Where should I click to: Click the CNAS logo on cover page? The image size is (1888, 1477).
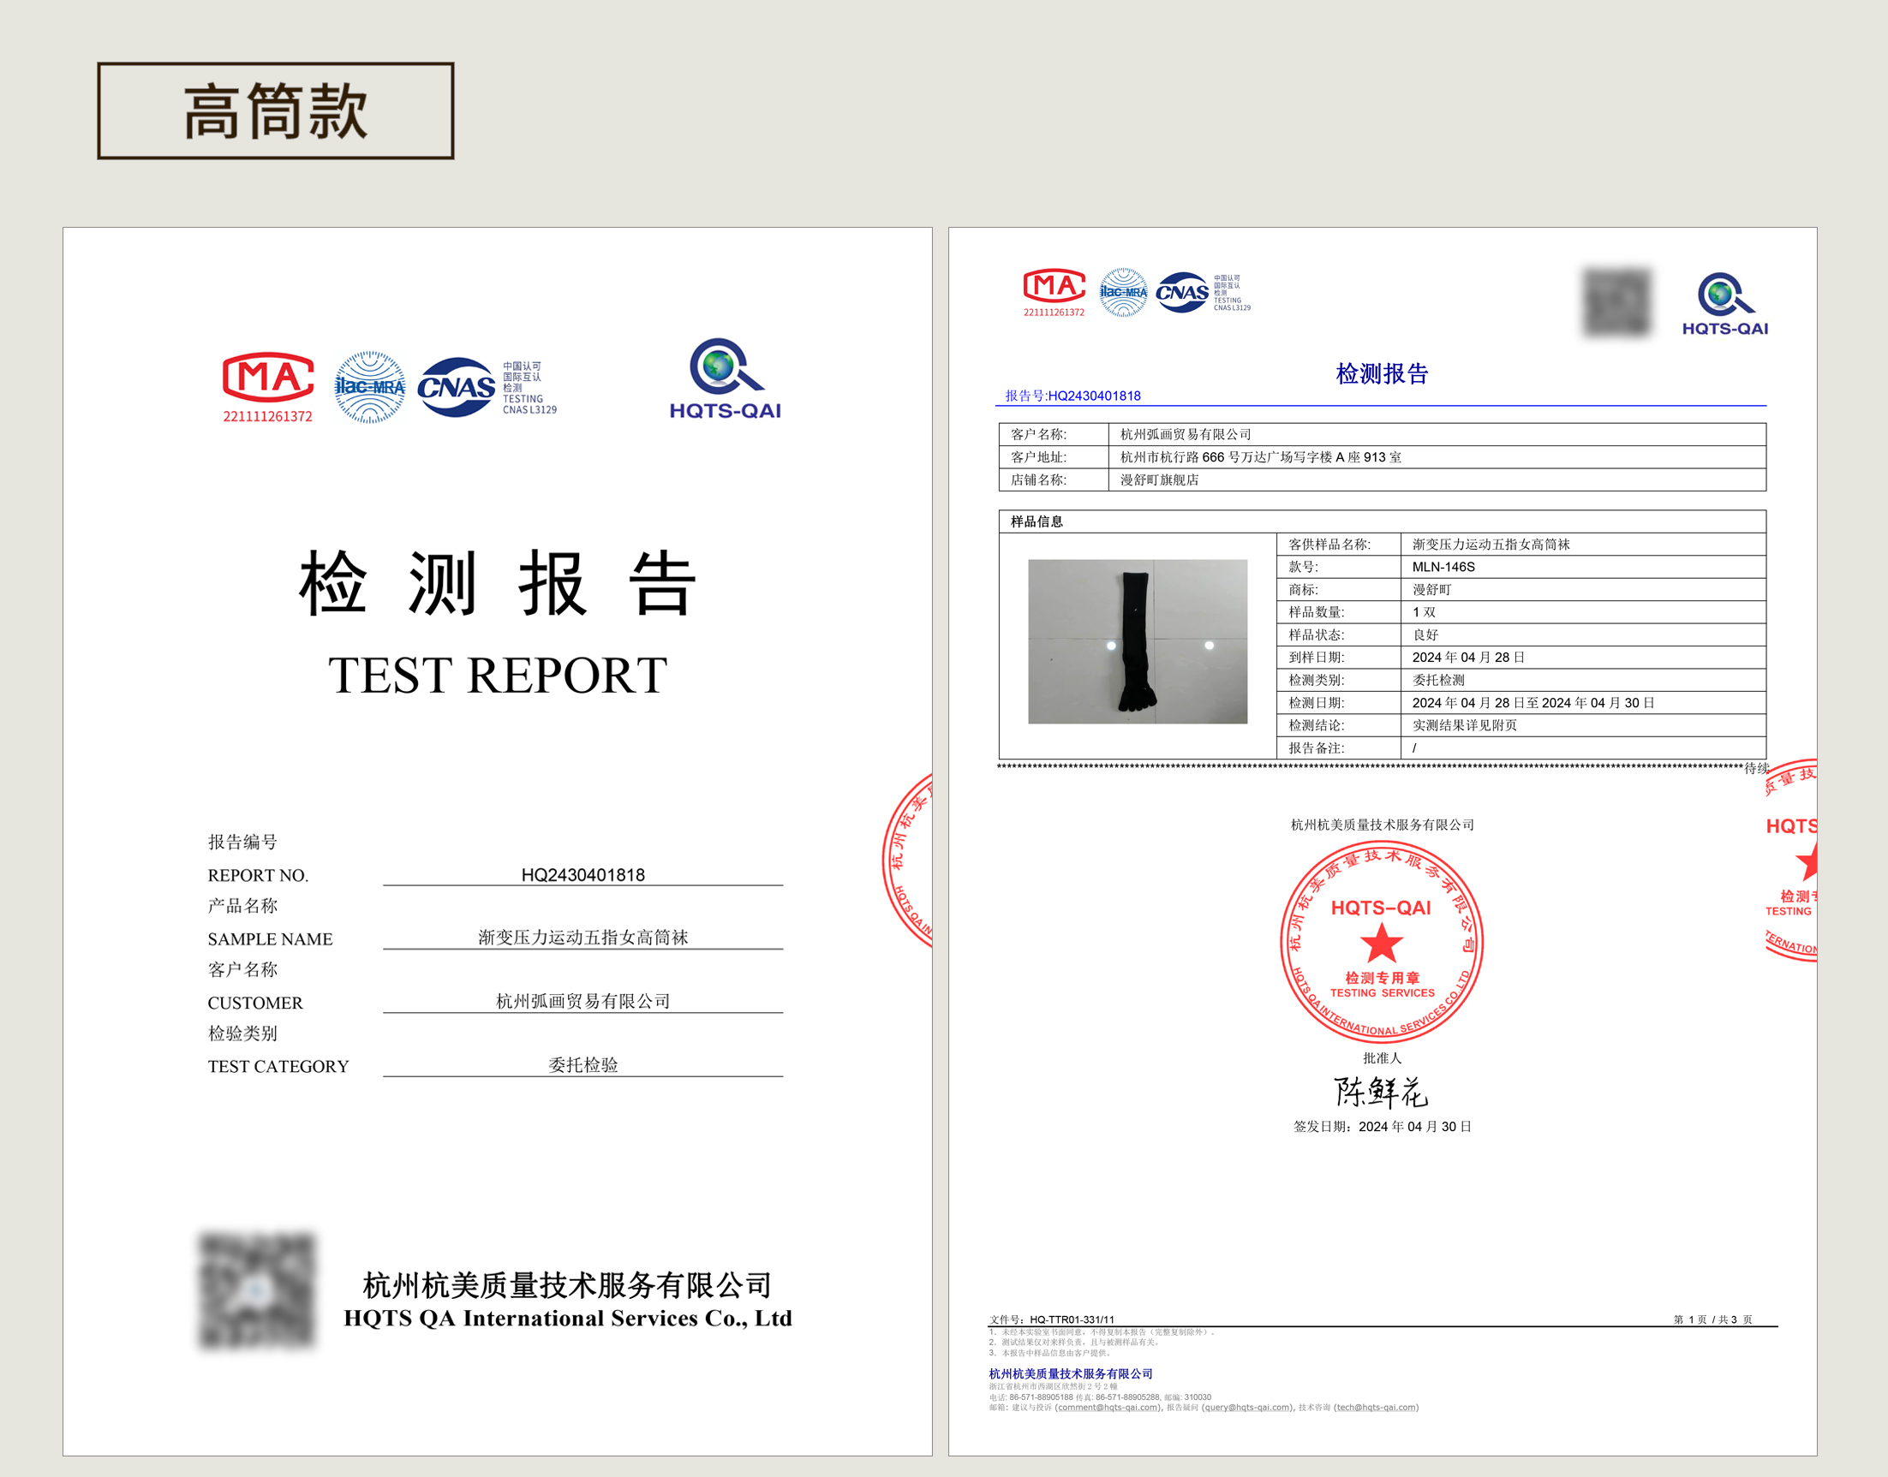point(456,386)
